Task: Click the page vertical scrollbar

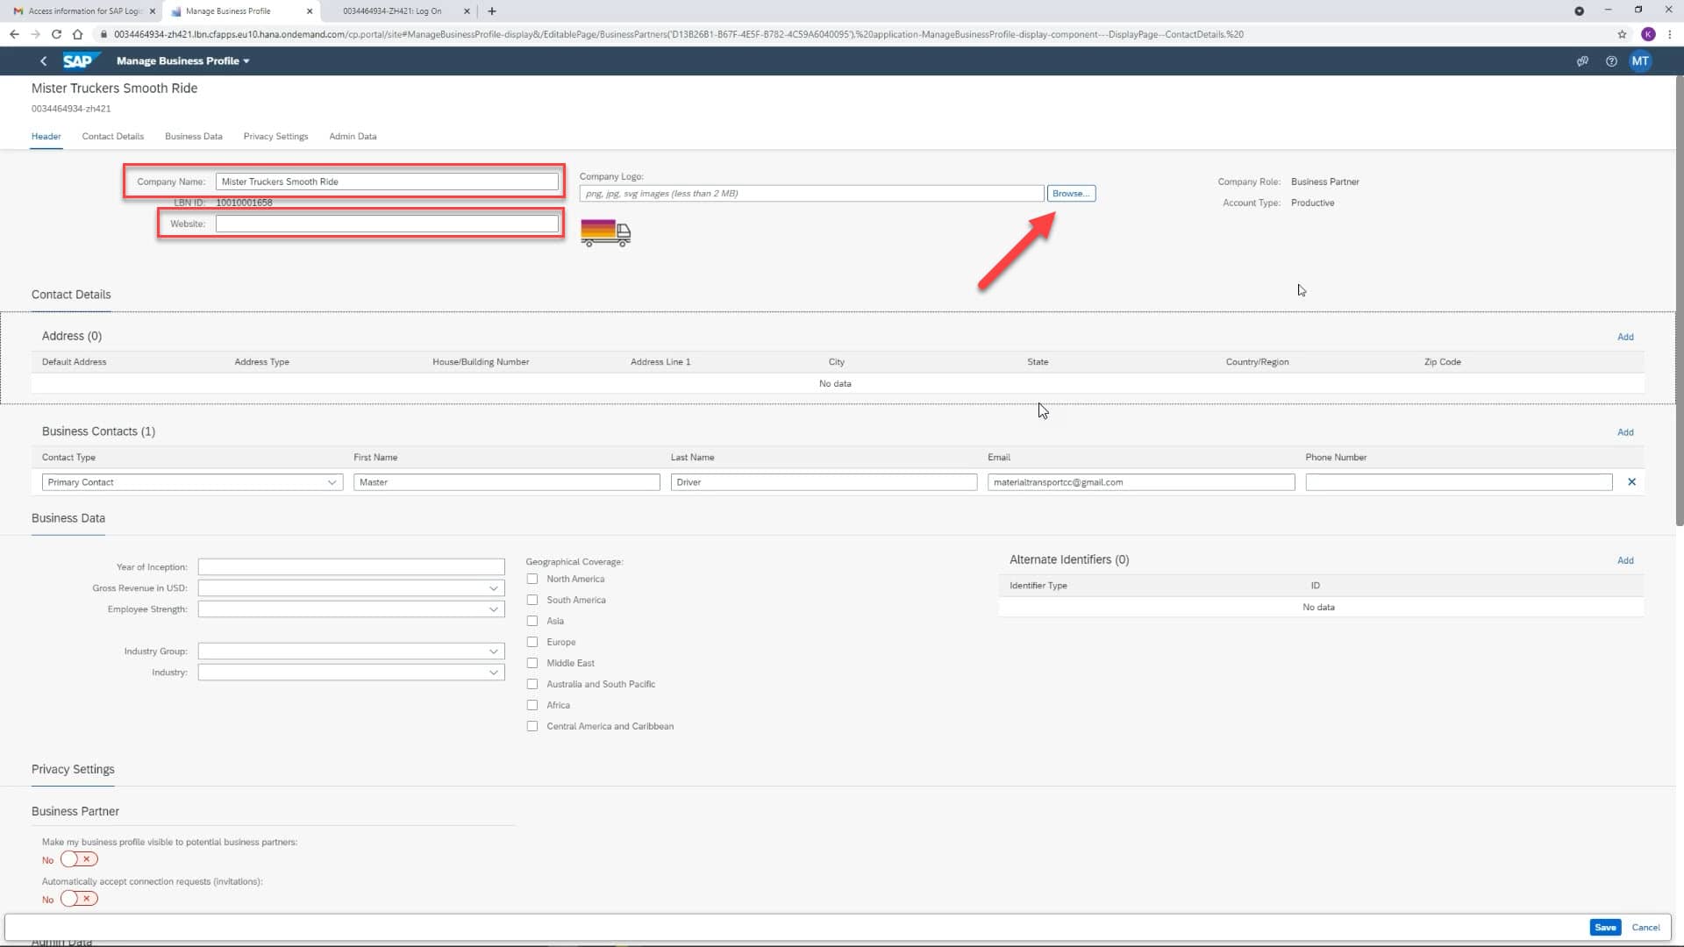Action: pyautogui.click(x=1679, y=303)
